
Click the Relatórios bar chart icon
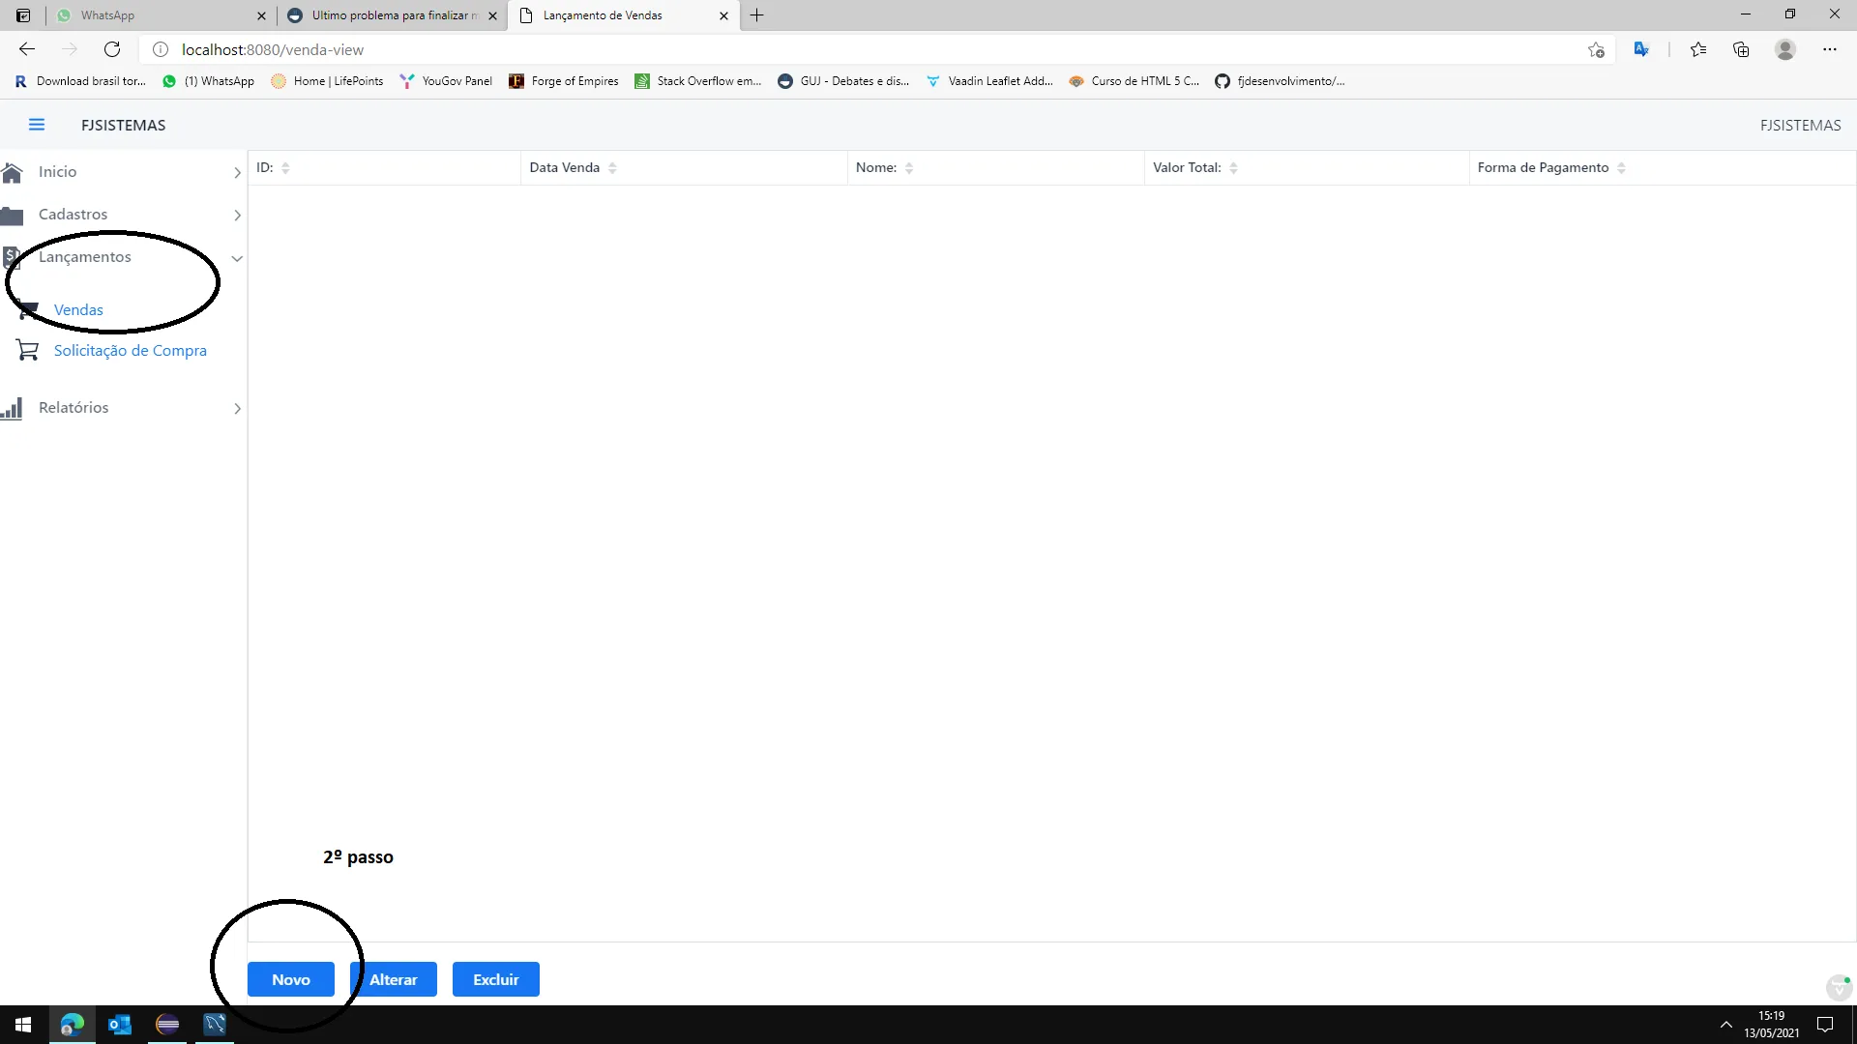click(x=12, y=408)
